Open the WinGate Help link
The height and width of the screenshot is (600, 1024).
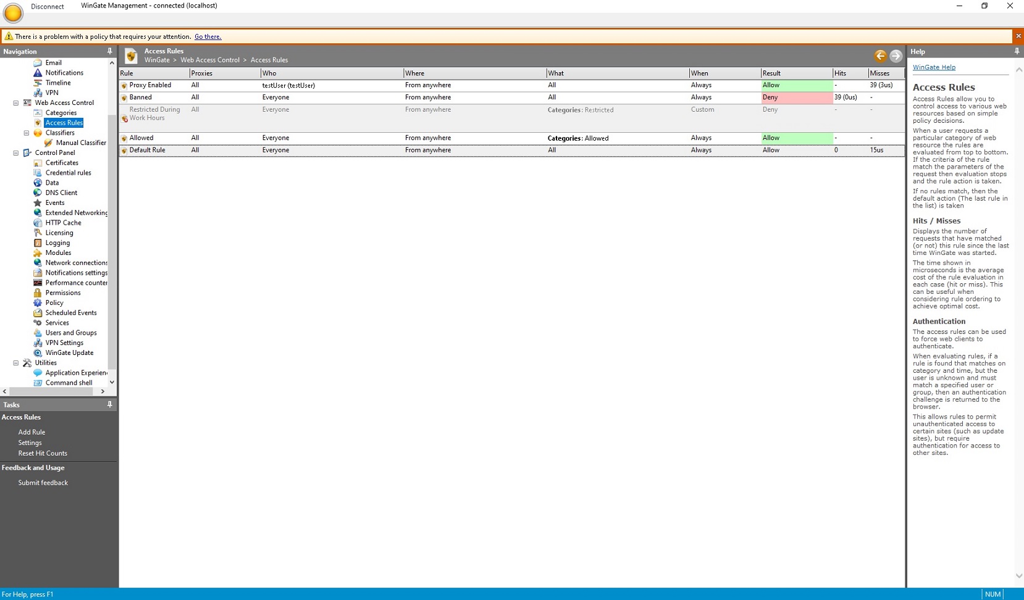(934, 67)
